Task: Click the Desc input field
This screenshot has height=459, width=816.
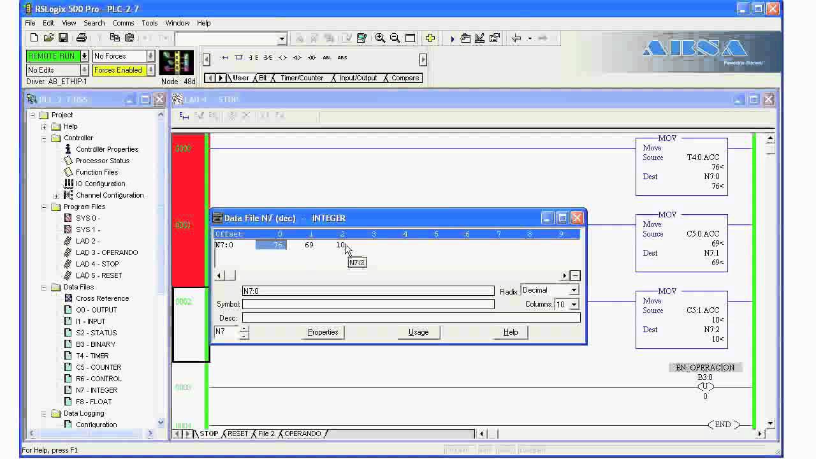Action: point(411,317)
